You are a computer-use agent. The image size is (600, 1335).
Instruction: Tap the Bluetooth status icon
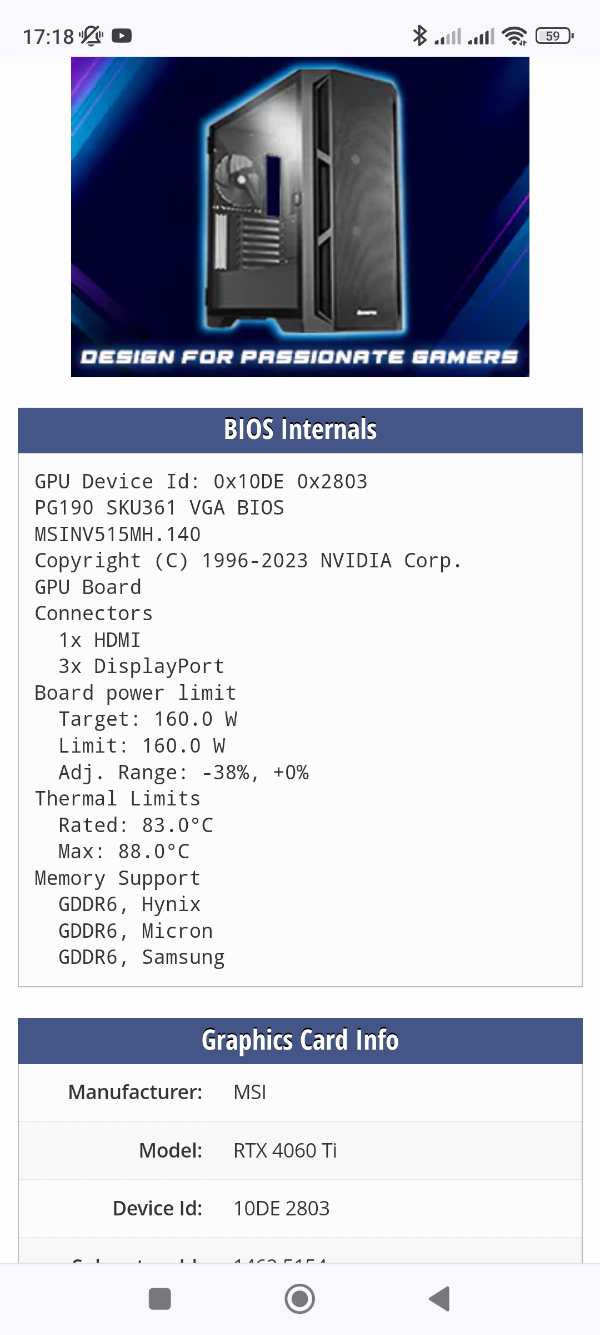tap(419, 36)
